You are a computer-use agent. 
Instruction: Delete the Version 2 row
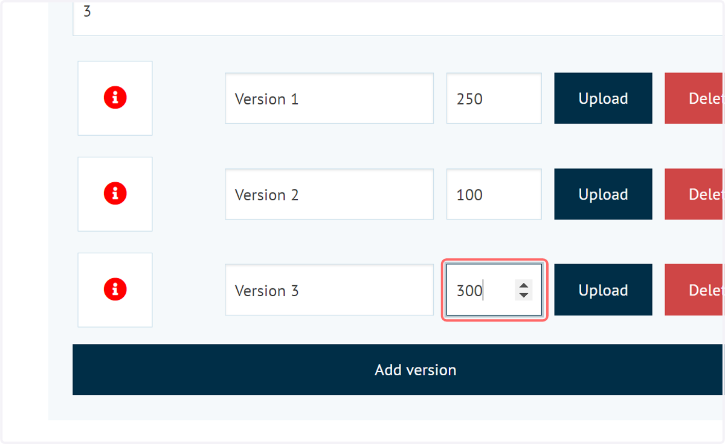694,194
